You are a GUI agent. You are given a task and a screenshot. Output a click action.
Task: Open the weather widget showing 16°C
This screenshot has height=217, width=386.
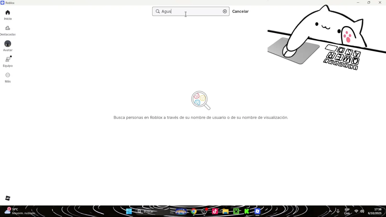tap(20, 211)
